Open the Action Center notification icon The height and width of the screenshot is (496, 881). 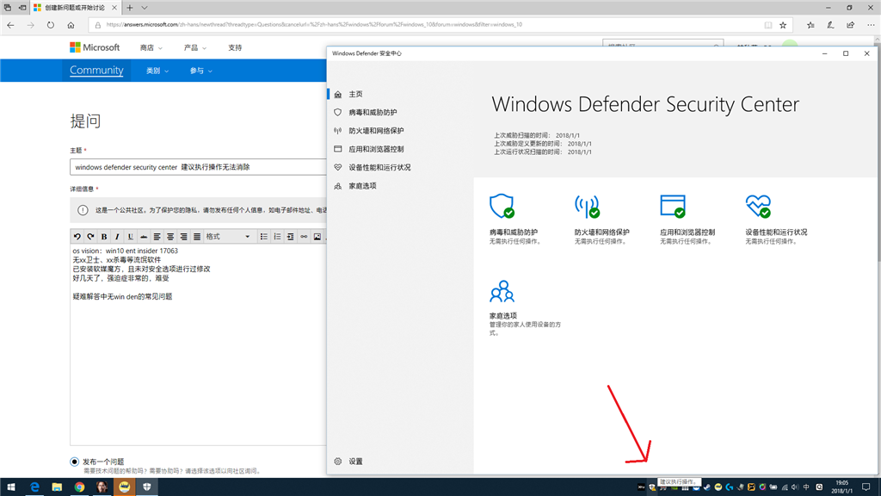pyautogui.click(x=866, y=487)
